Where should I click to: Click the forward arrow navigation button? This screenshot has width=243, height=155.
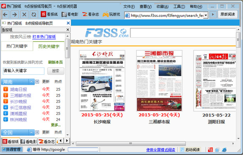(15, 15)
